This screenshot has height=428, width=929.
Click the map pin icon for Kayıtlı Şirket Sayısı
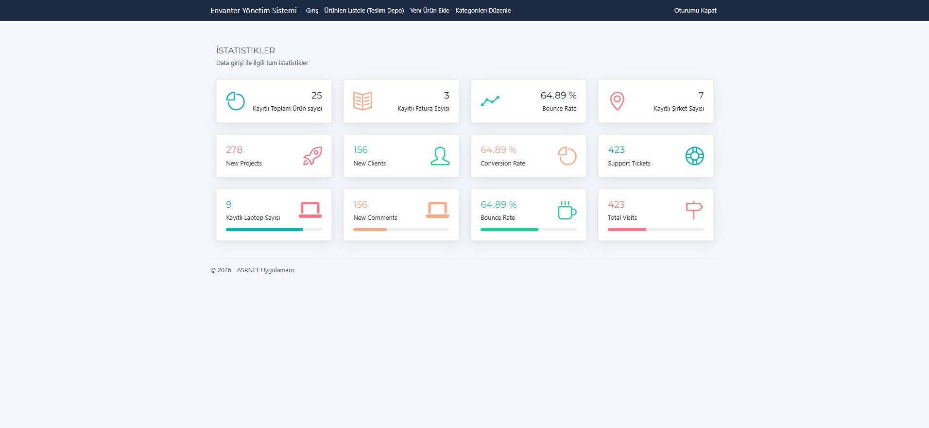[x=617, y=101]
